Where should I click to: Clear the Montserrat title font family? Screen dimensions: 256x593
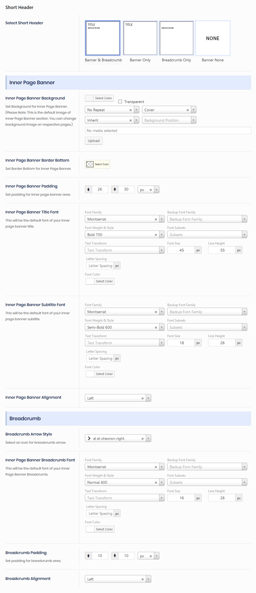156,219
